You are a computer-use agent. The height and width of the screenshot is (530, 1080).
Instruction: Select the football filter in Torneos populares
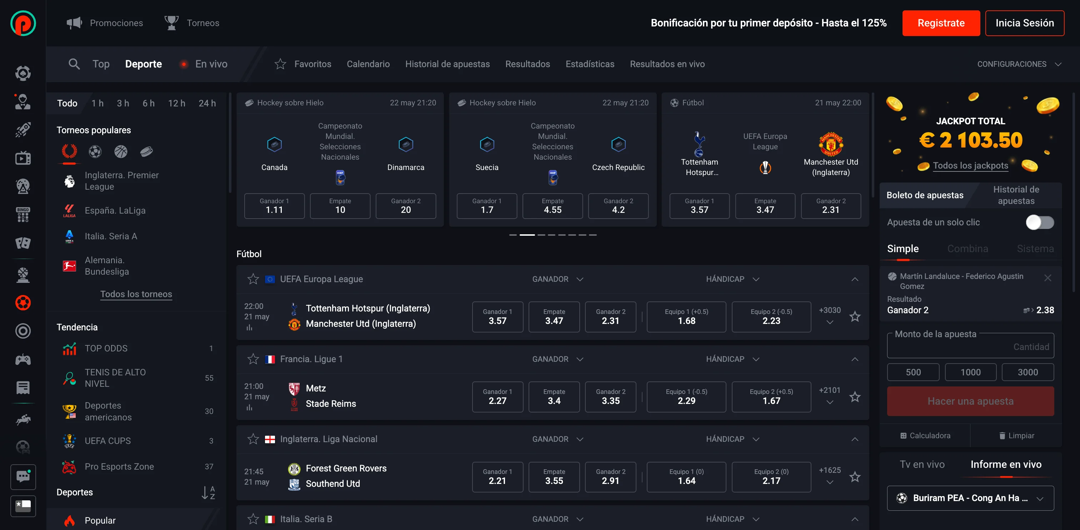click(95, 151)
